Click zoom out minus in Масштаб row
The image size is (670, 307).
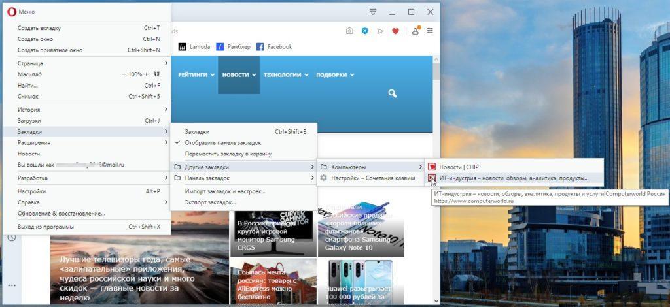pos(124,74)
